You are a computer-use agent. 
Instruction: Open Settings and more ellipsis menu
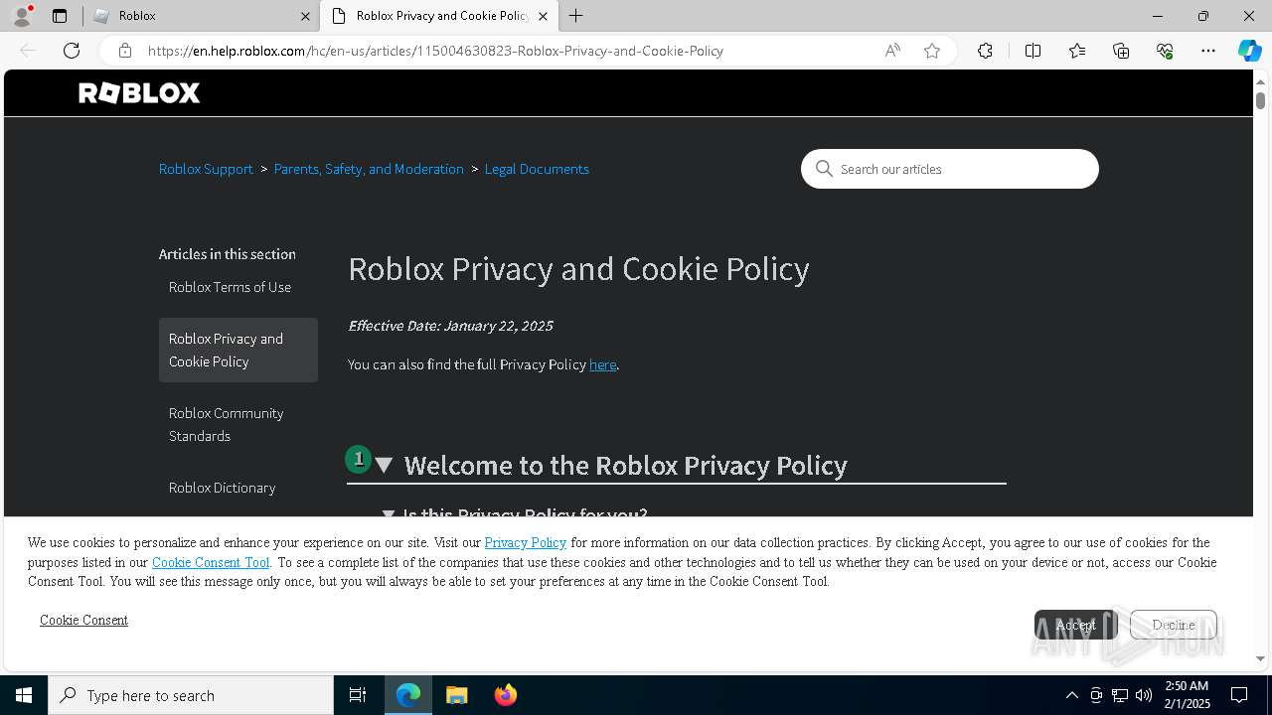point(1208,51)
